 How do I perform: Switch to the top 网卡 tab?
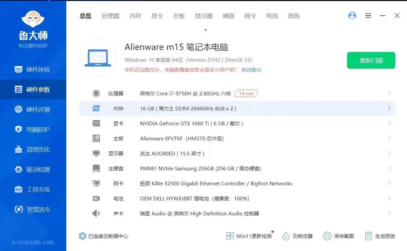[x=250, y=16]
